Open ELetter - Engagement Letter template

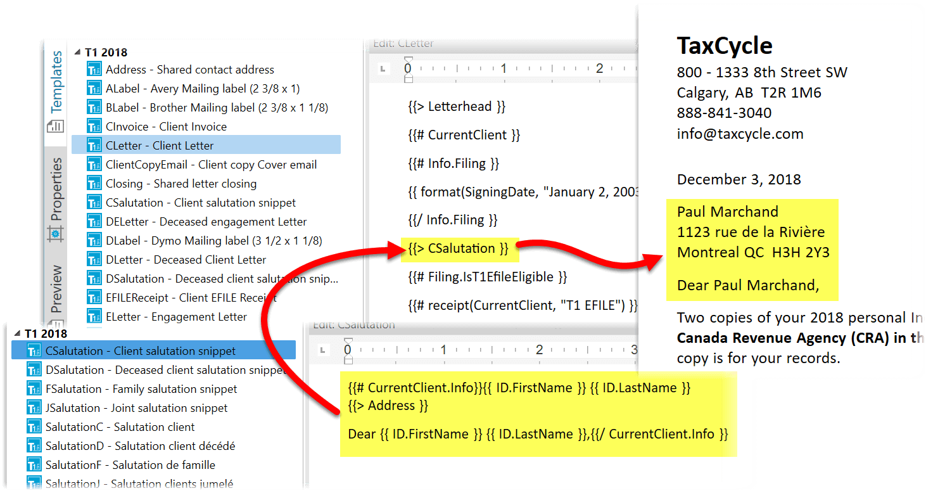pos(177,317)
